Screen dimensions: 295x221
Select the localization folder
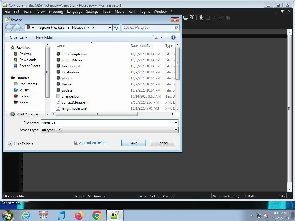(70, 72)
